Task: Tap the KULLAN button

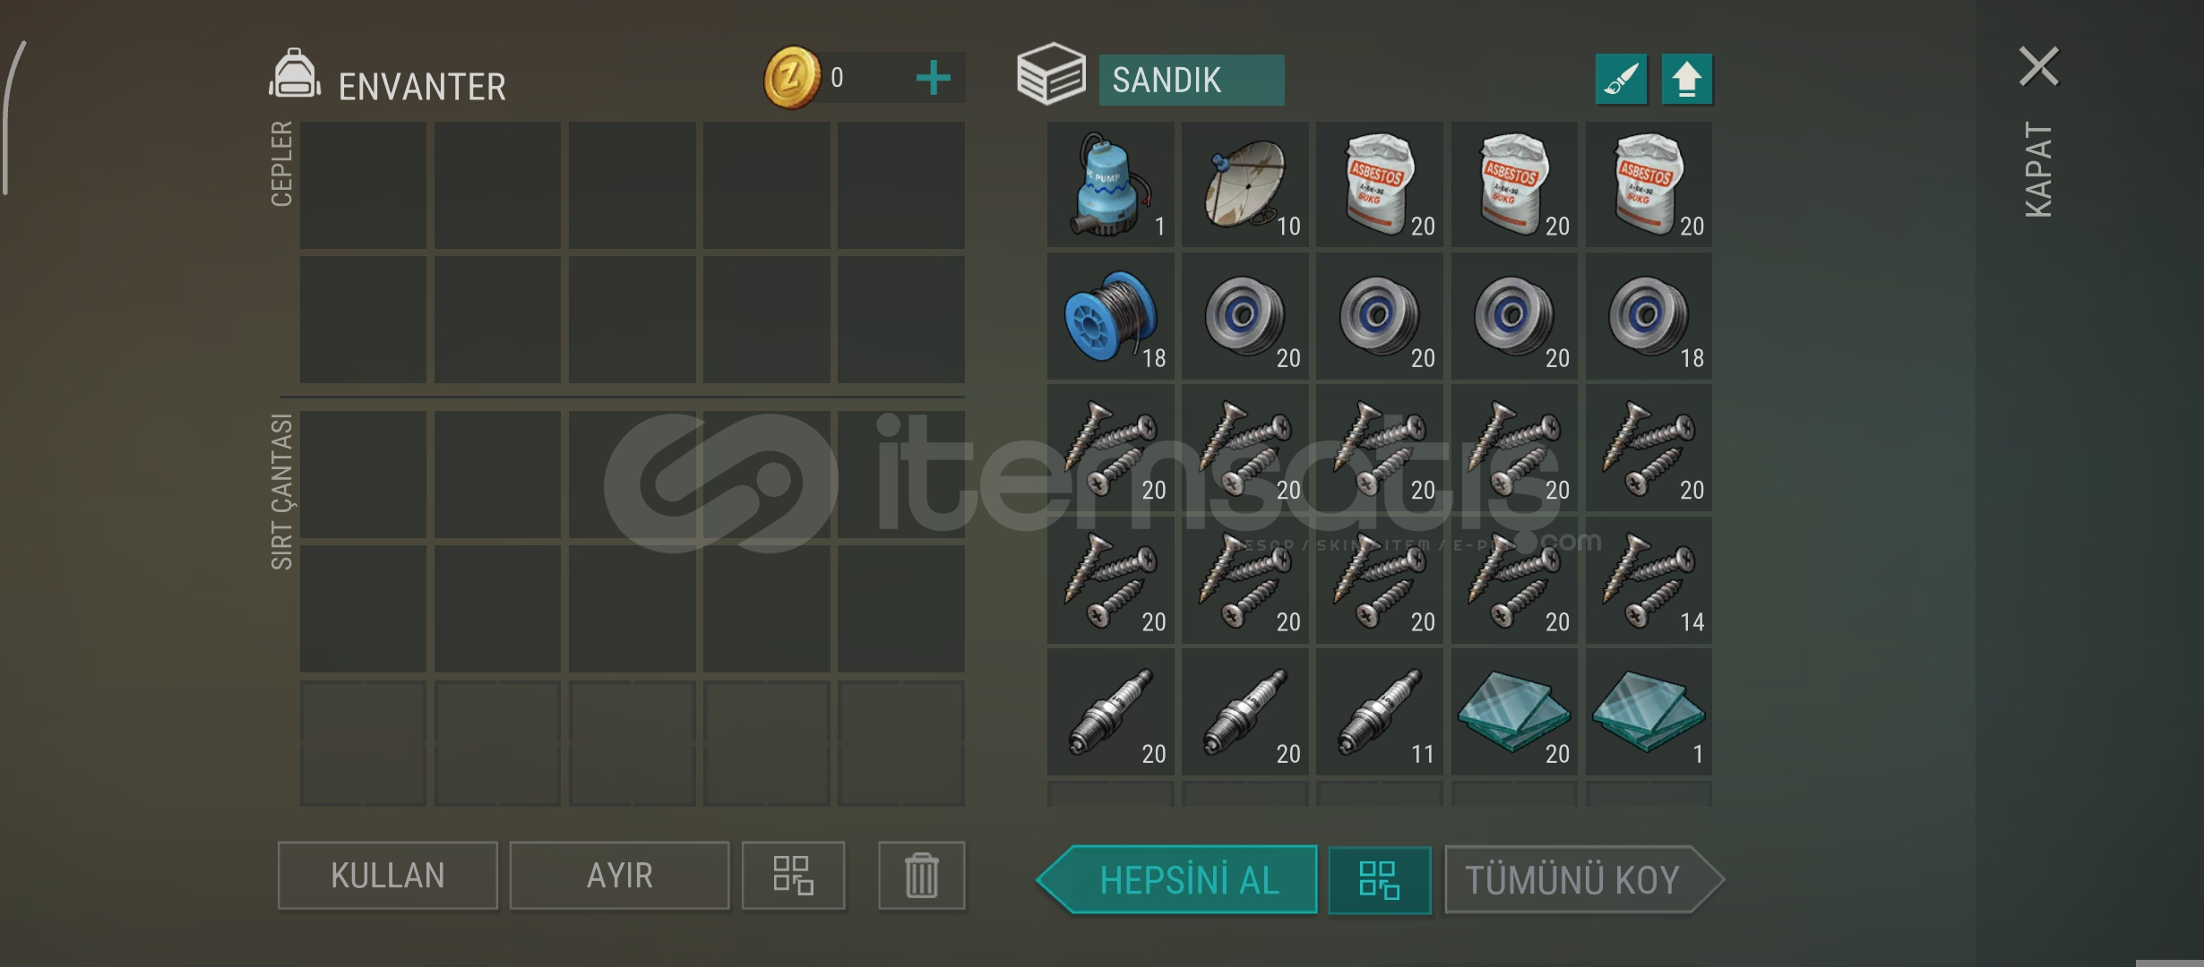Action: tap(387, 876)
